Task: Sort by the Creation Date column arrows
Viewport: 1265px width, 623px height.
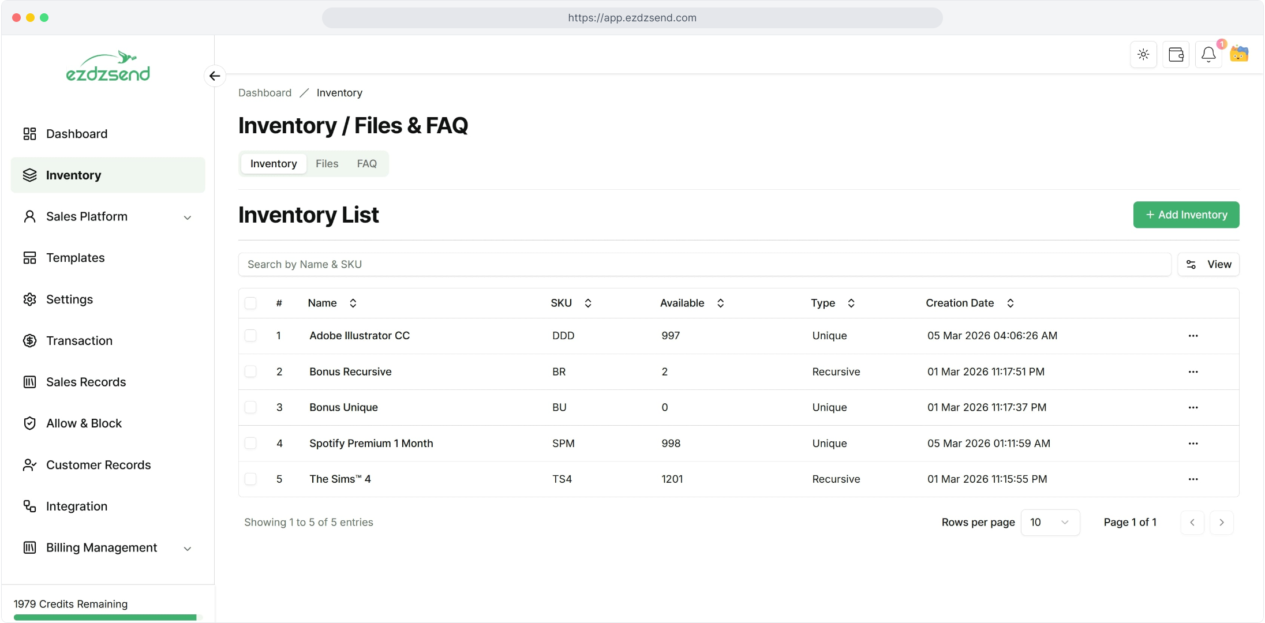Action: click(x=1010, y=303)
